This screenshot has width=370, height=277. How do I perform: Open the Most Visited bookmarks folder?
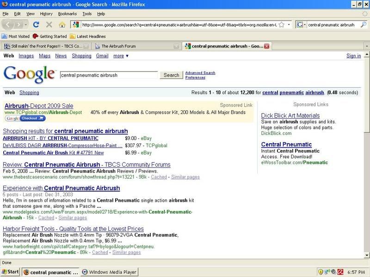coord(16,36)
